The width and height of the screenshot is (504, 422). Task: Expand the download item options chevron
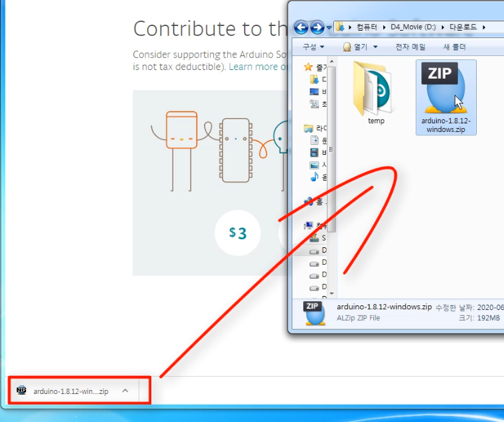[125, 391]
